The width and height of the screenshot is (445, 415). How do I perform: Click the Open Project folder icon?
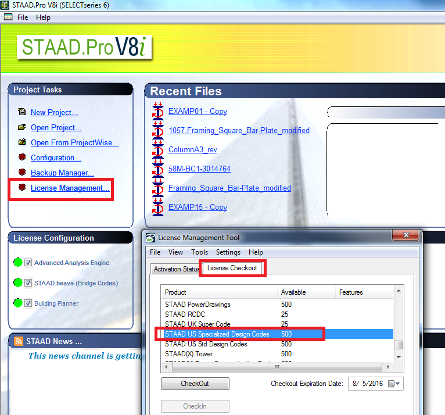click(x=22, y=127)
